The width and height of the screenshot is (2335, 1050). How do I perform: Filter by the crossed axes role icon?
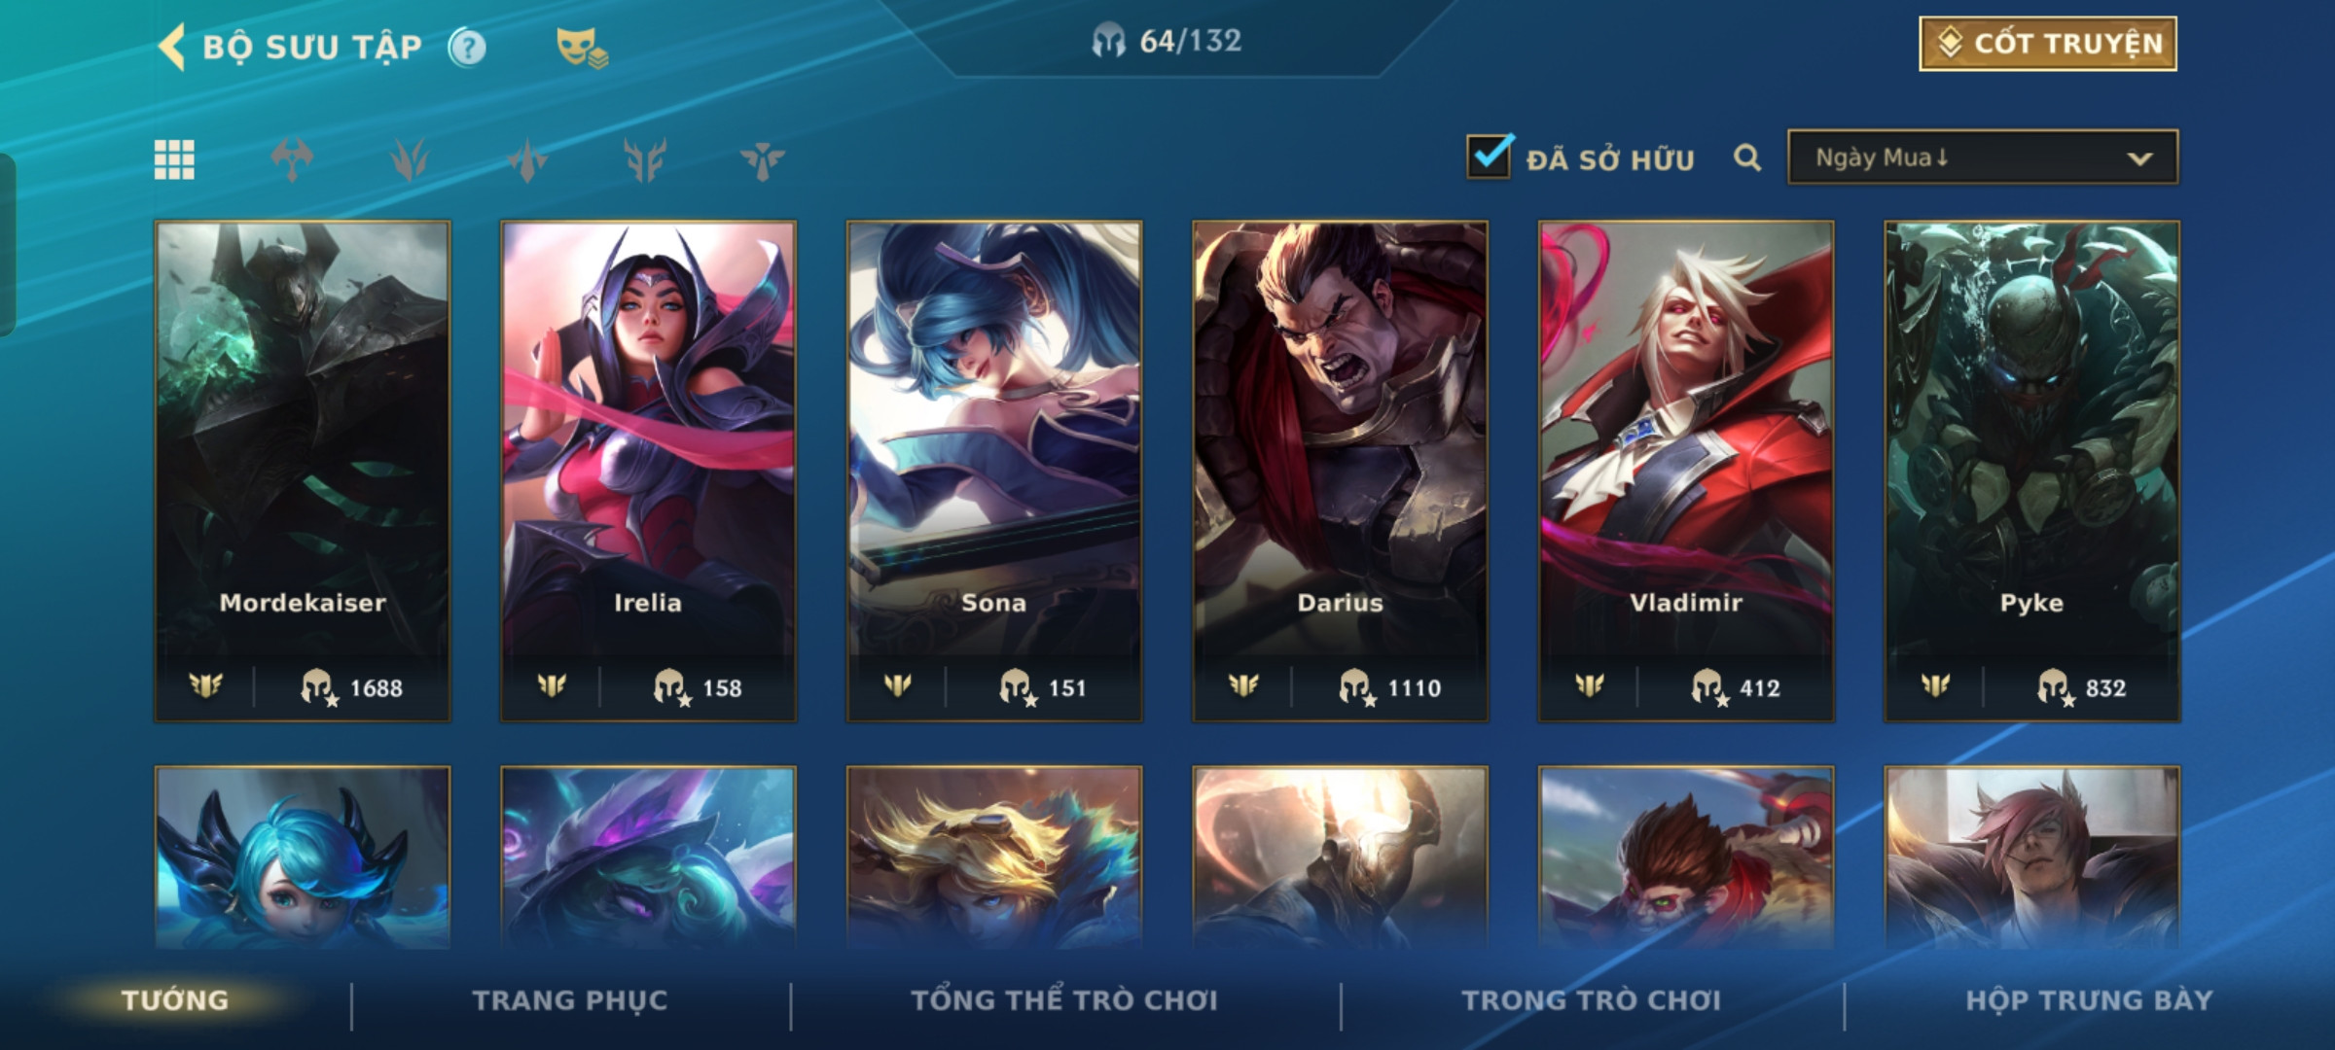pos(292,159)
